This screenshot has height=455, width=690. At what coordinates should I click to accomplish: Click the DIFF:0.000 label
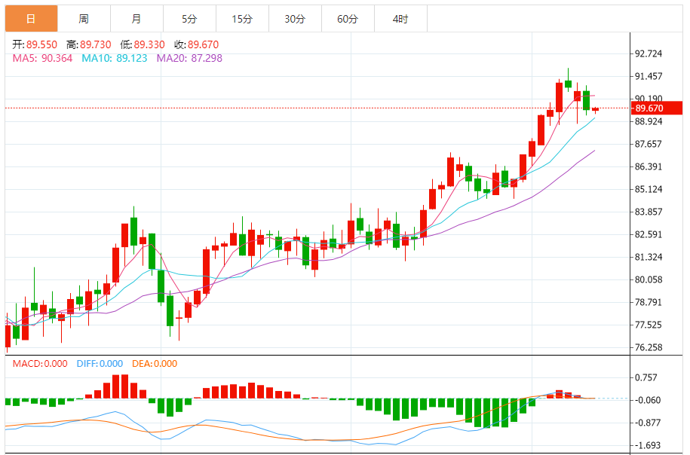click(100, 364)
